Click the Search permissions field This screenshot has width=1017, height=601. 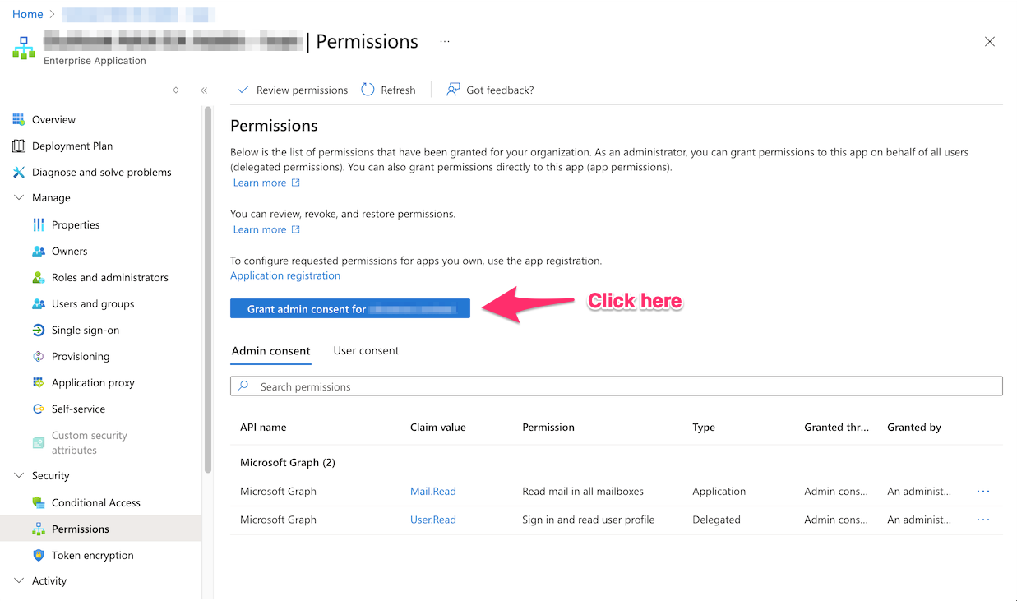click(x=617, y=386)
